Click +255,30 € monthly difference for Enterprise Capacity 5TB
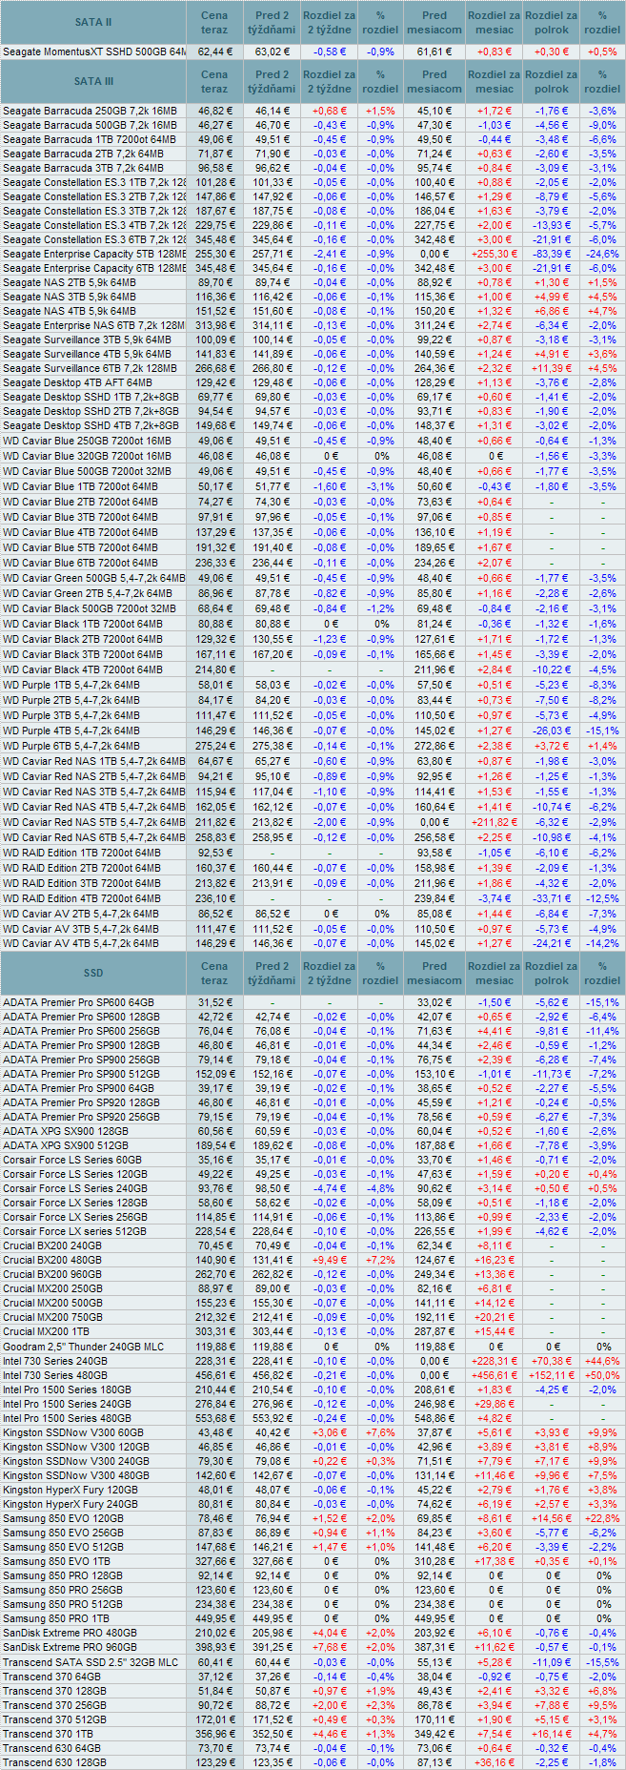The height and width of the screenshot is (1770, 626). (494, 255)
